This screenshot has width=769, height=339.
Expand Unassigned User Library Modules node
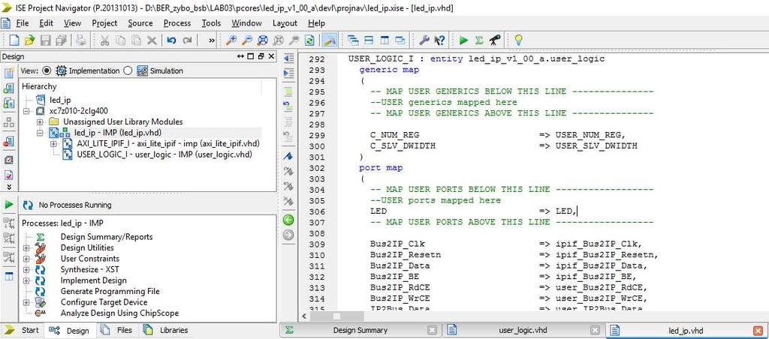[x=40, y=121]
